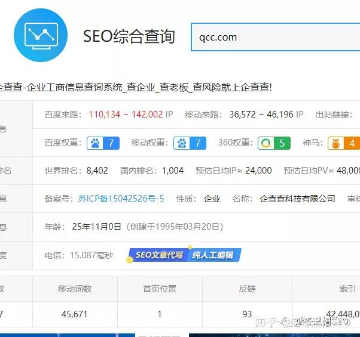The width and height of the screenshot is (360, 337).
Task: Click the domain age 25年11月0日
Action: (97, 227)
